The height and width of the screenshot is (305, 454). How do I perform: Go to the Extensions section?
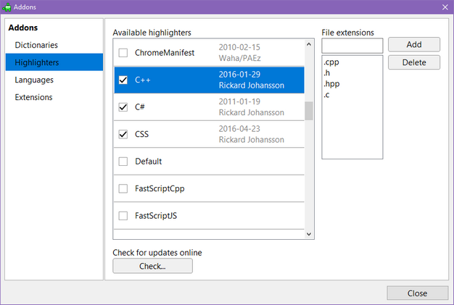(33, 97)
